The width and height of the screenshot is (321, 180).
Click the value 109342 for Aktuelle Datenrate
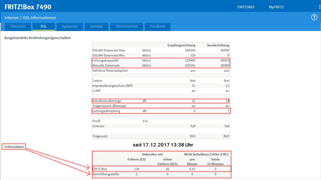[x=190, y=65]
